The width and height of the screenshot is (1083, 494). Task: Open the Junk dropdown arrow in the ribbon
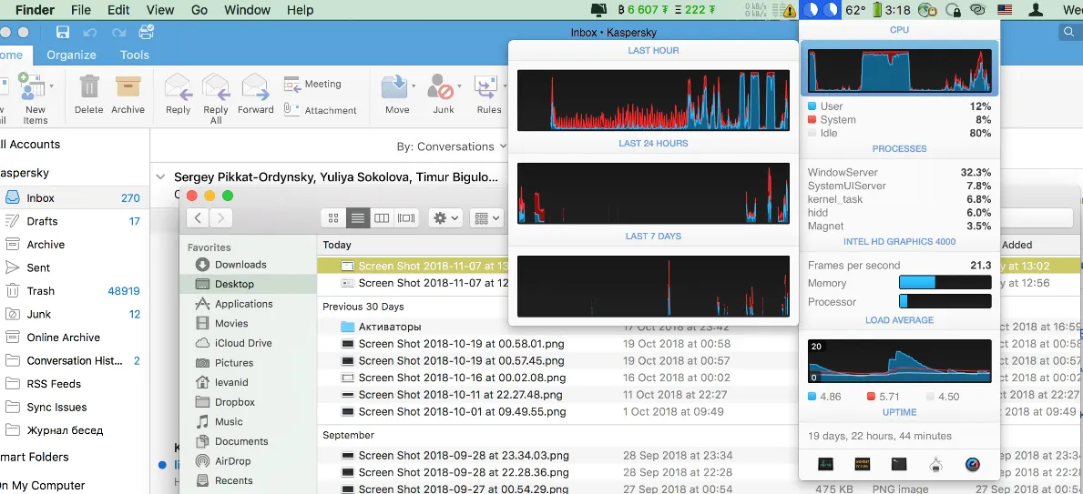458,87
